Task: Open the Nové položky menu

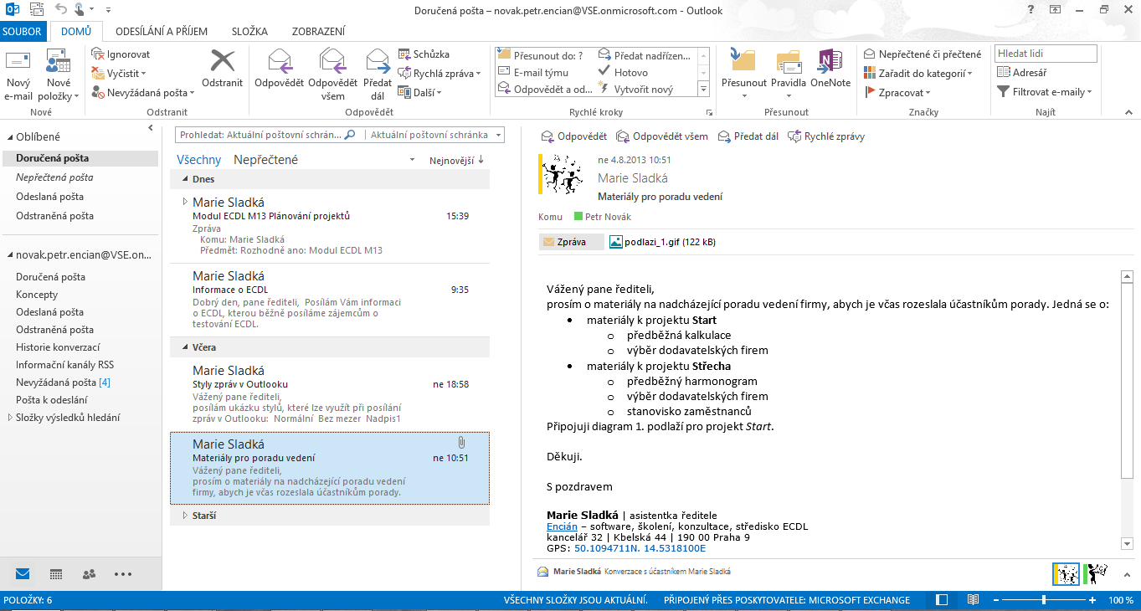Action: [x=59, y=75]
